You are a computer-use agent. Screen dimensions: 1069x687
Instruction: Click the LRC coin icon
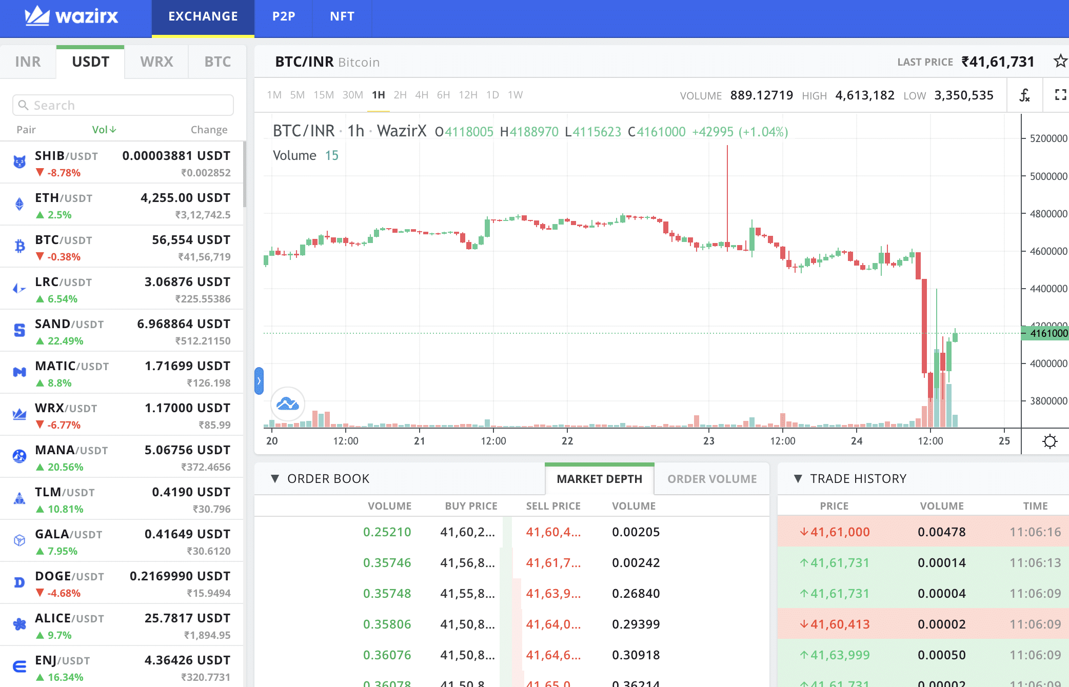point(19,289)
